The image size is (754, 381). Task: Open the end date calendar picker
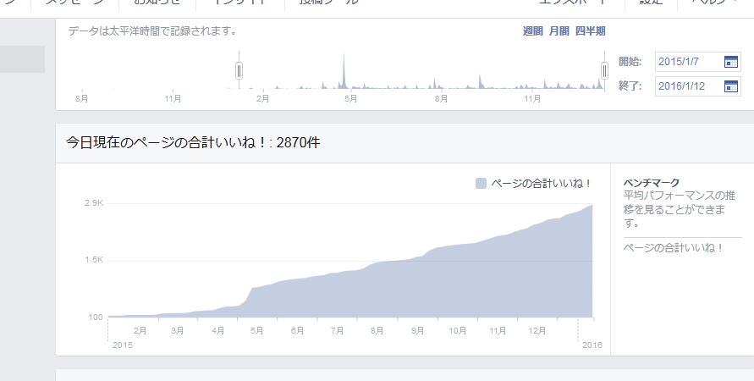tap(731, 86)
